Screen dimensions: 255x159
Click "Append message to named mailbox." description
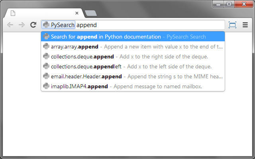coord(158,86)
